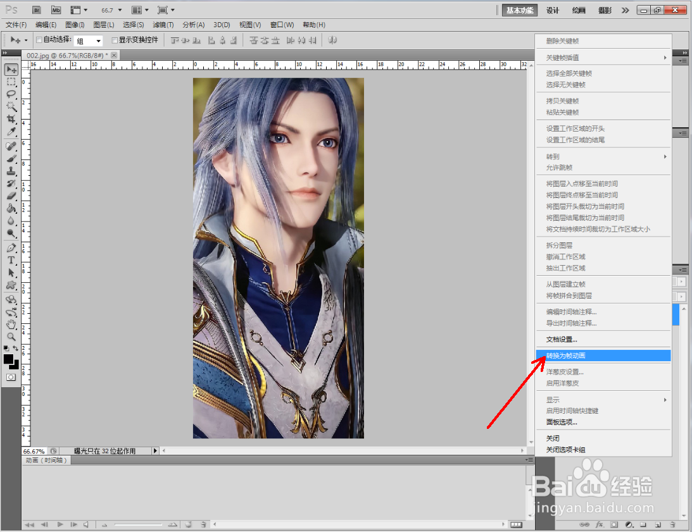The width and height of the screenshot is (692, 532).
Task: Toggle Quick Mask mode icon
Action: pos(11,377)
